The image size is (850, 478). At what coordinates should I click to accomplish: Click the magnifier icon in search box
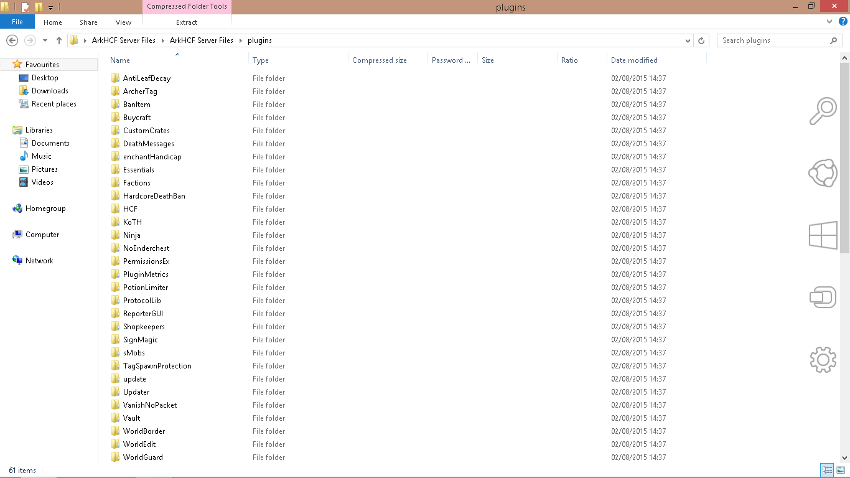click(834, 40)
